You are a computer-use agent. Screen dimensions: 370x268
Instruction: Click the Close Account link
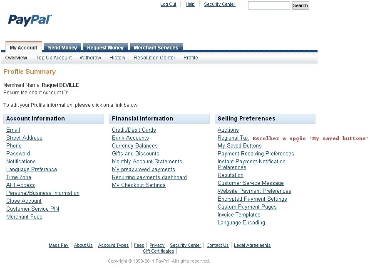(24, 201)
